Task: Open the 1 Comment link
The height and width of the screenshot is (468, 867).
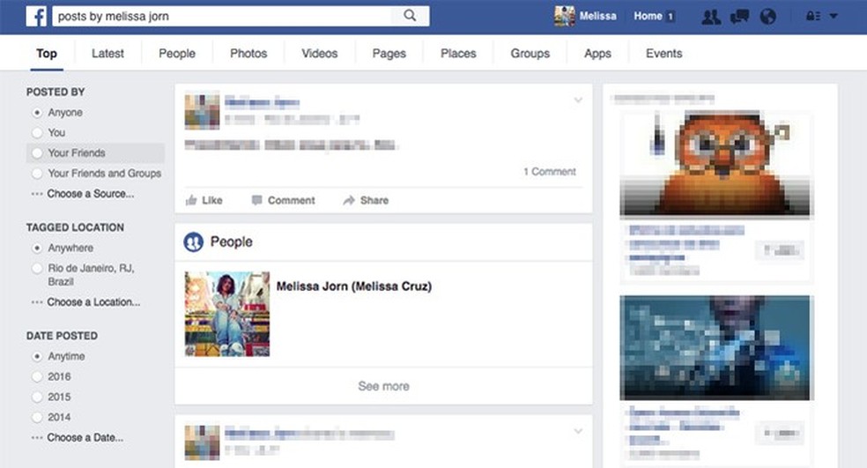Action: click(x=550, y=172)
